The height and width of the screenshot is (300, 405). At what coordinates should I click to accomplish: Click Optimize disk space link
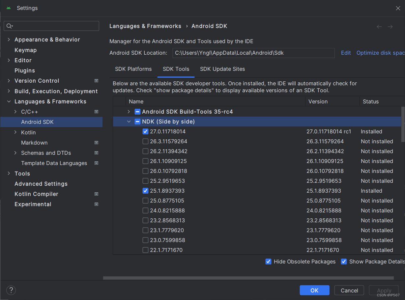[381, 53]
